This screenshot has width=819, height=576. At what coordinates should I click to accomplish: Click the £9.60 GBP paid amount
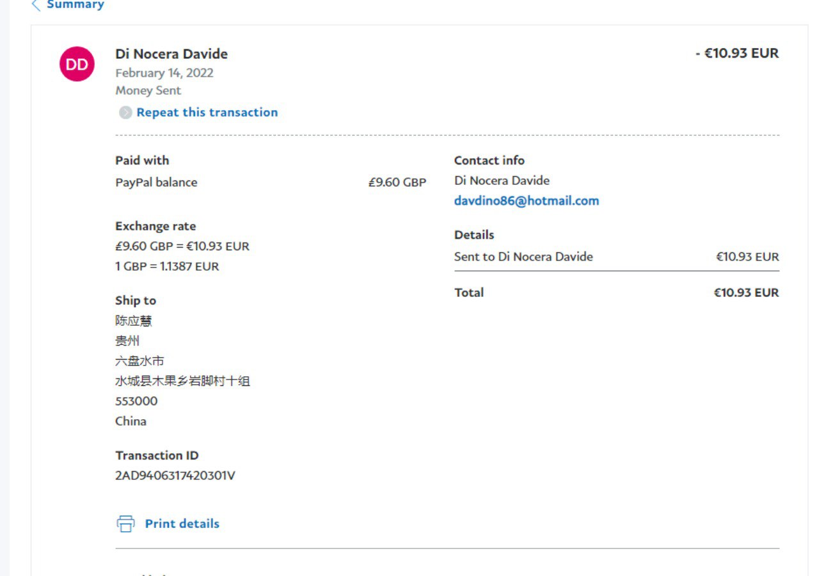[397, 182]
